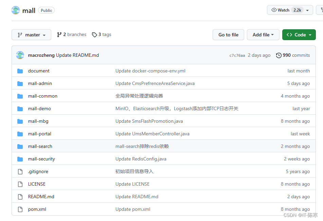View the 990 commits history link
This screenshot has height=221, width=323.
pyautogui.click(x=293, y=55)
